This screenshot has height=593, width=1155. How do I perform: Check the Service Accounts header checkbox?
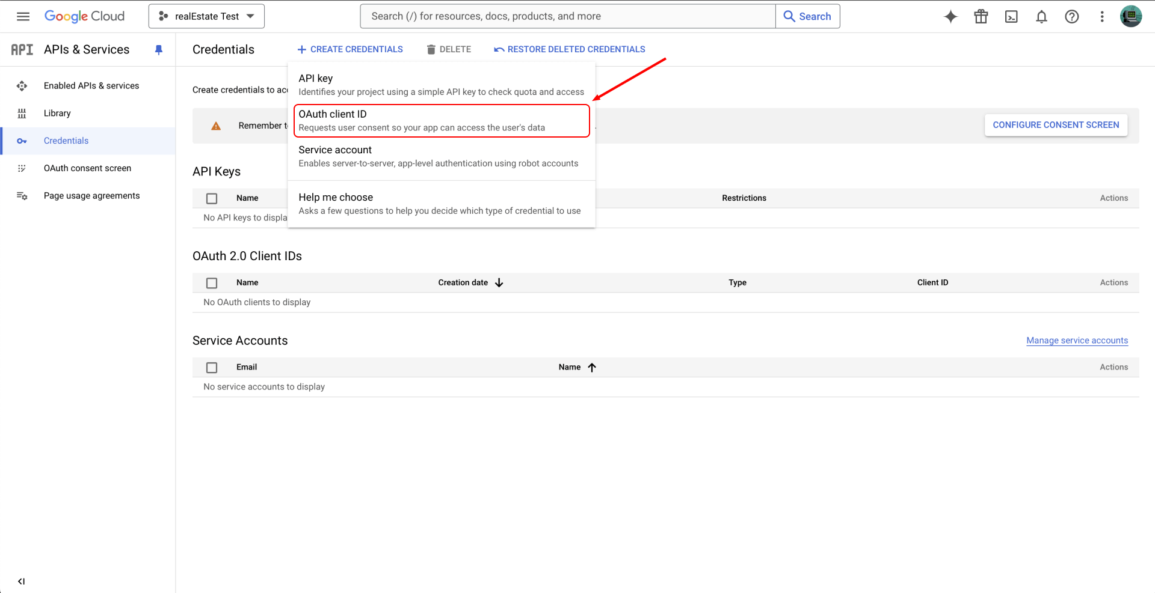[x=212, y=368]
